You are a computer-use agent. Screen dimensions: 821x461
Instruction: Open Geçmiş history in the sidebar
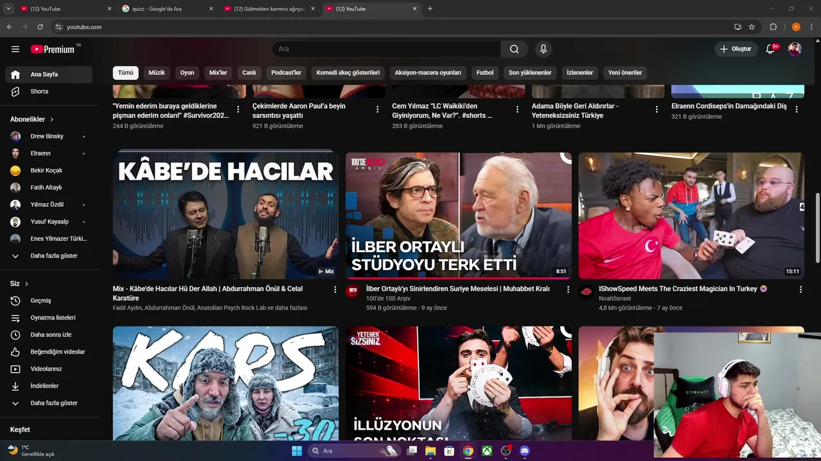coord(49,300)
